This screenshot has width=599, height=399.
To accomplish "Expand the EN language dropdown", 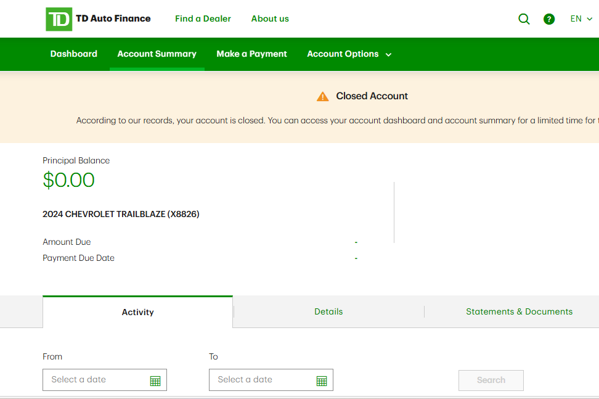I will click(581, 19).
